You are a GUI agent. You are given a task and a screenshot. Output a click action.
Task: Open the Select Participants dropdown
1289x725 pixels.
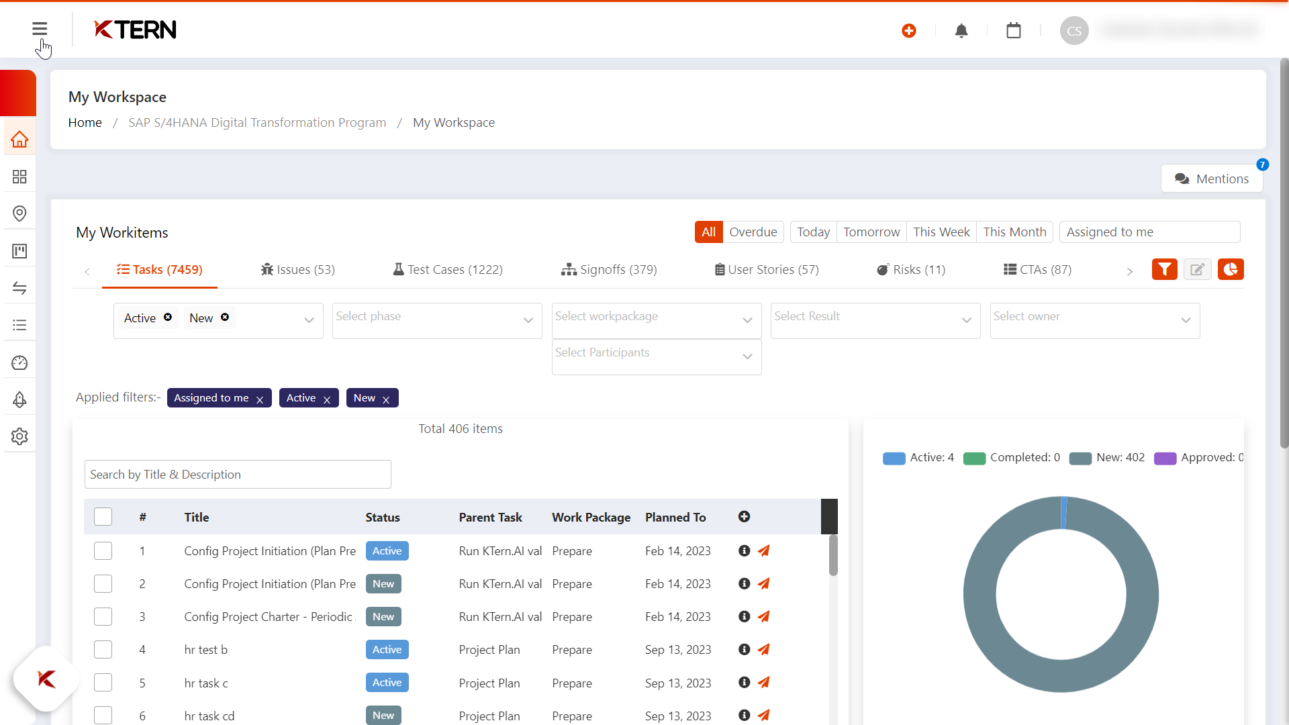click(657, 356)
